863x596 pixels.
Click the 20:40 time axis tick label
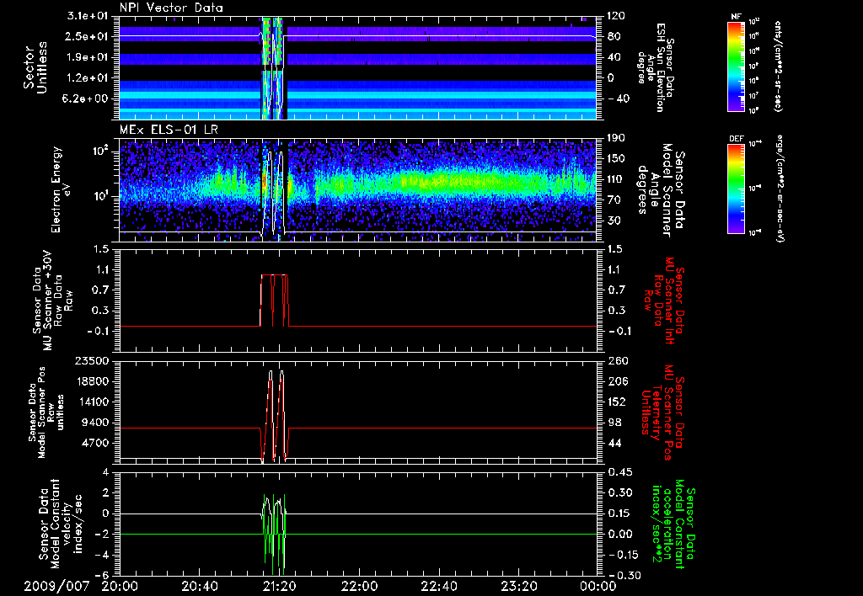point(199,586)
